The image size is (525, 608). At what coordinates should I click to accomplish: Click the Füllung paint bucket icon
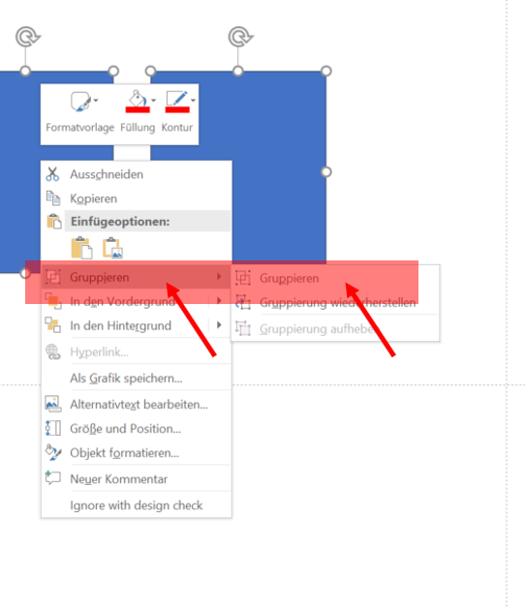coord(138,102)
